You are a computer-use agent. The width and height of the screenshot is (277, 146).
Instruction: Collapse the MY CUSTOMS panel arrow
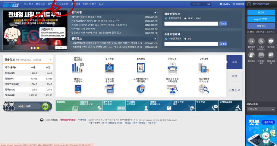(x=249, y=4)
